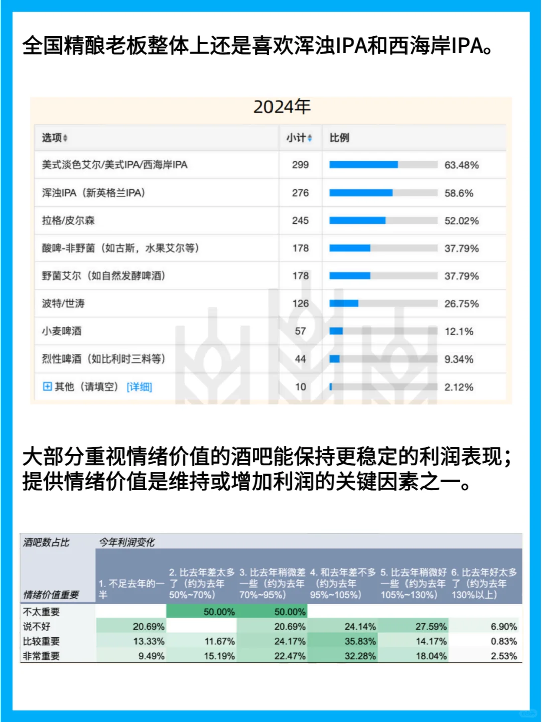Select the 比例 column header
Screen dimensions: 542x722
pyautogui.click(x=339, y=138)
